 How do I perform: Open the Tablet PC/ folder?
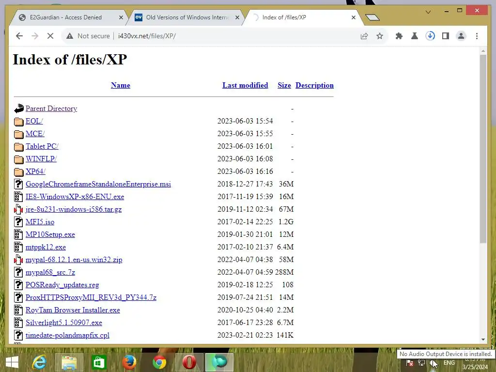coord(42,146)
